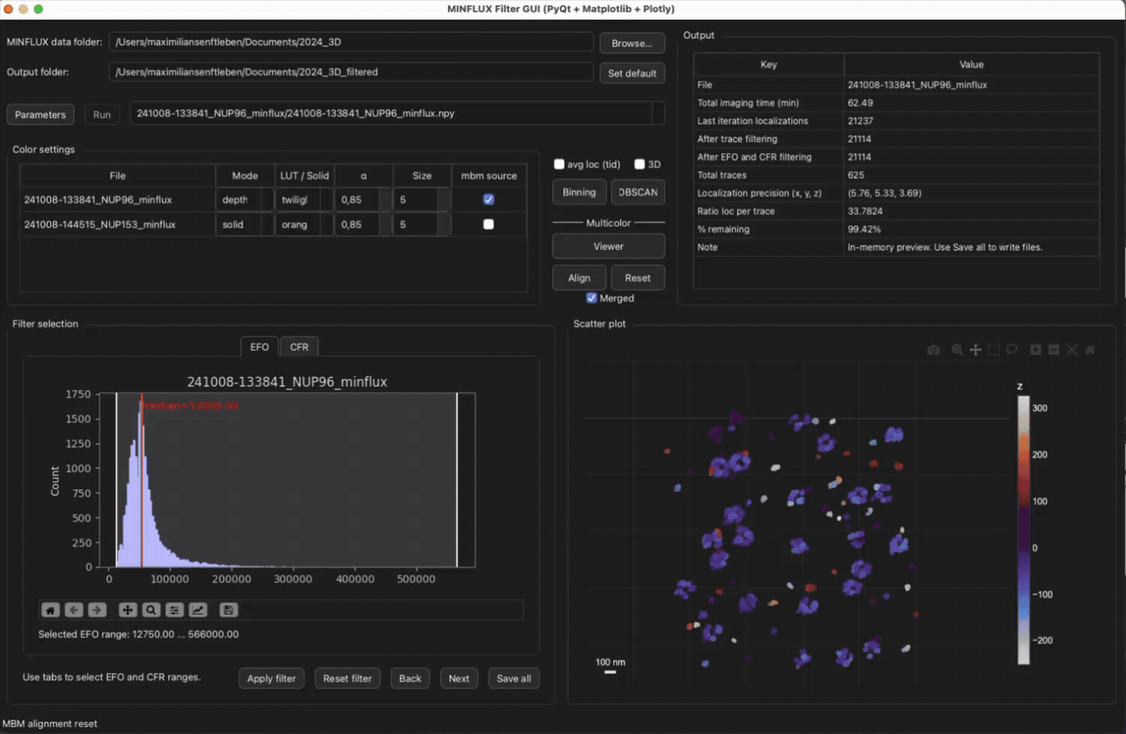Select the scatter plot zoom tool
1126x734 pixels.
(957, 350)
